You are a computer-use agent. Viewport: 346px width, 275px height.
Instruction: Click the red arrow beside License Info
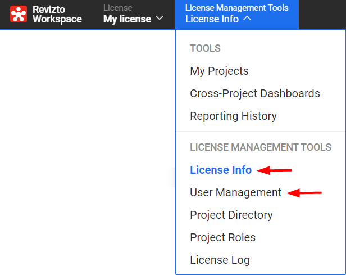click(274, 170)
